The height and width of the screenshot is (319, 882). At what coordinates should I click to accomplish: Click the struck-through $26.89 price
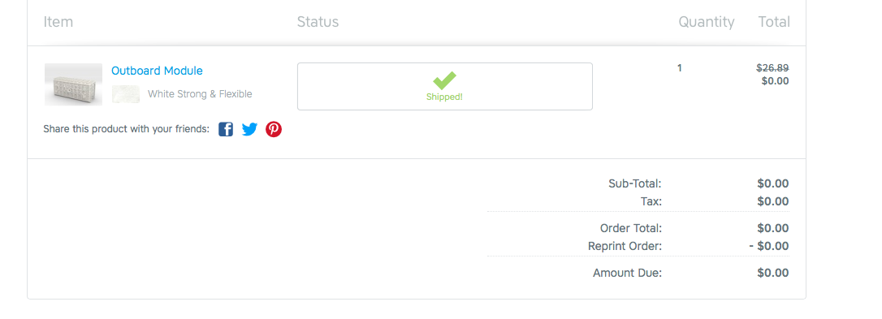(772, 68)
